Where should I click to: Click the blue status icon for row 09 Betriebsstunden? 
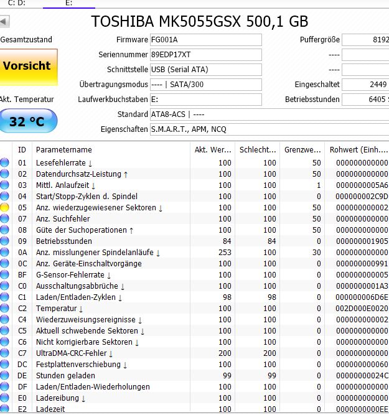point(4,241)
